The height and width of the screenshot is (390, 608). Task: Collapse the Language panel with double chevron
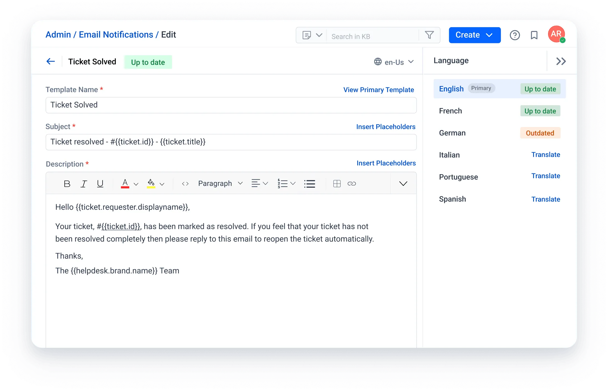point(561,61)
